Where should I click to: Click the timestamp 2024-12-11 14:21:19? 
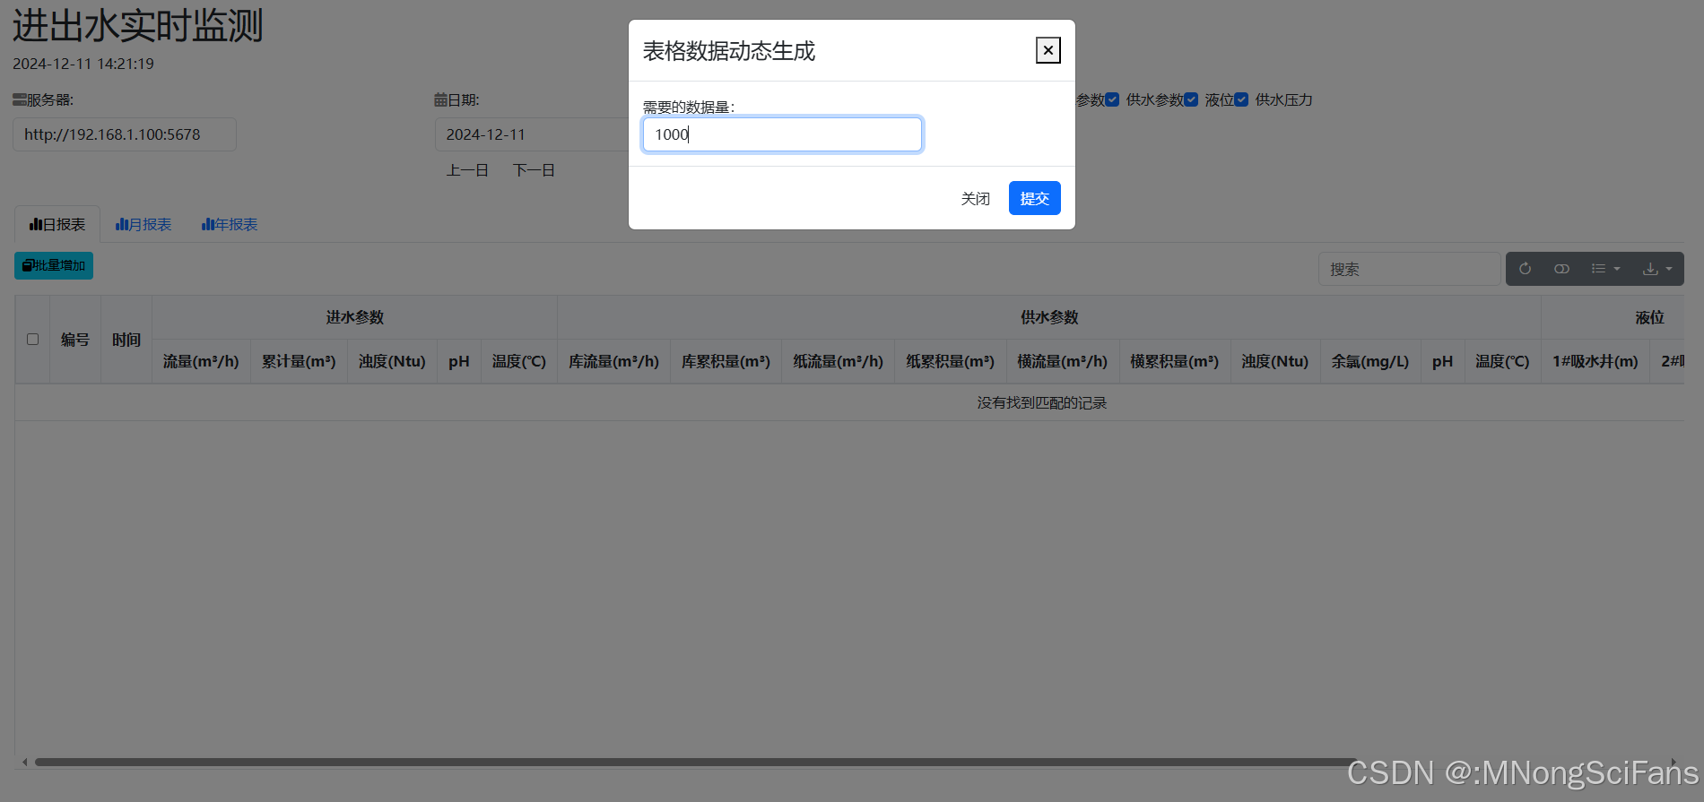(83, 64)
